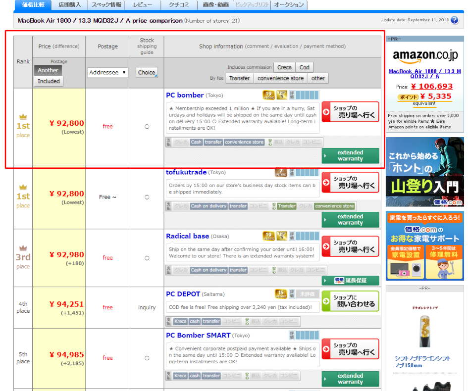Open Amazon MacBook Air 1800 link
This screenshot has height=391, width=468.
coord(425,74)
